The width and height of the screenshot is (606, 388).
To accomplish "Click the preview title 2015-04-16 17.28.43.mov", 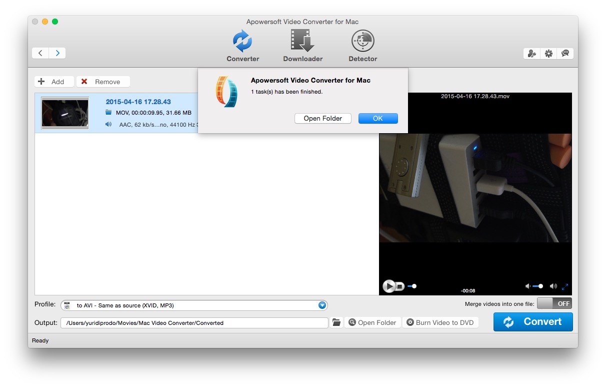I will [x=475, y=96].
